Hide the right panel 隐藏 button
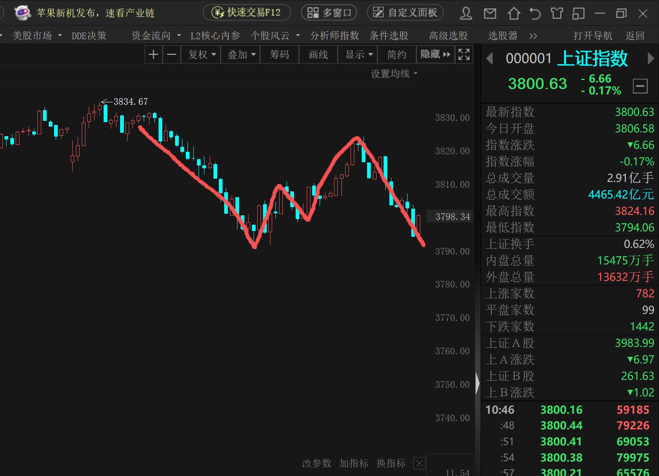The height and width of the screenshot is (476, 659). click(x=435, y=54)
